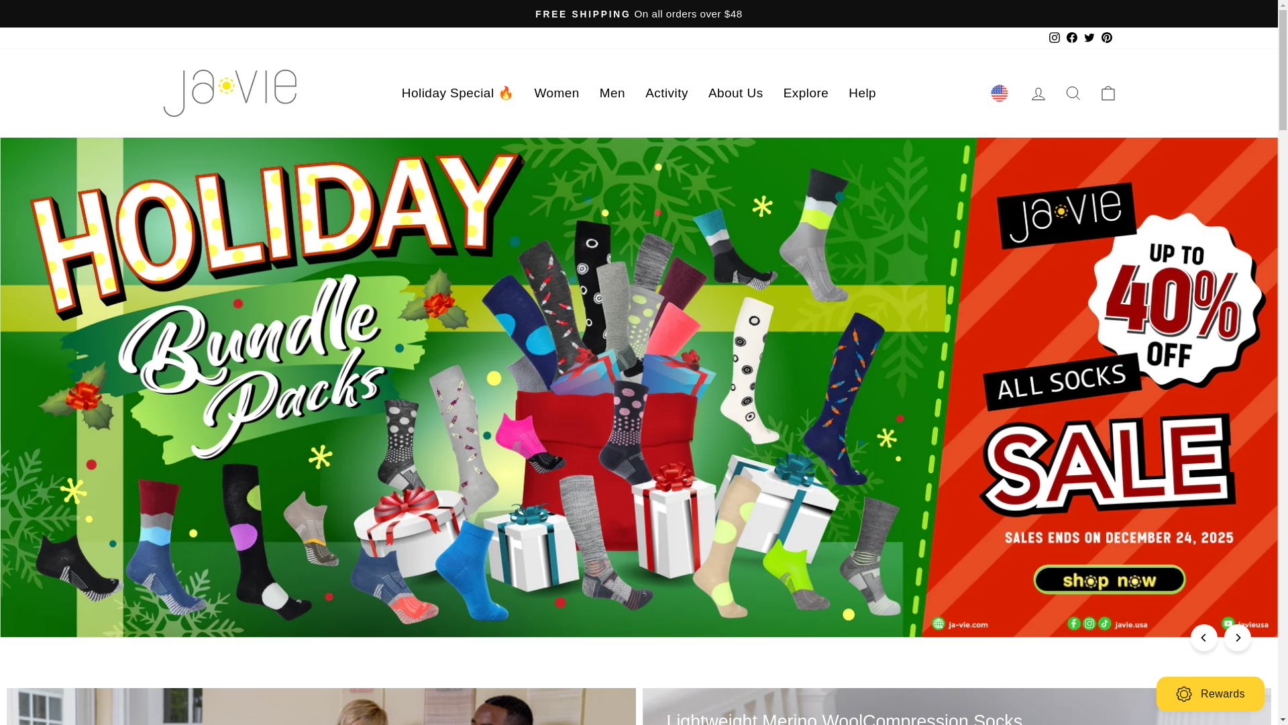This screenshot has height=725, width=1288.
Task: Show the next banner slide
Action: [1237, 638]
